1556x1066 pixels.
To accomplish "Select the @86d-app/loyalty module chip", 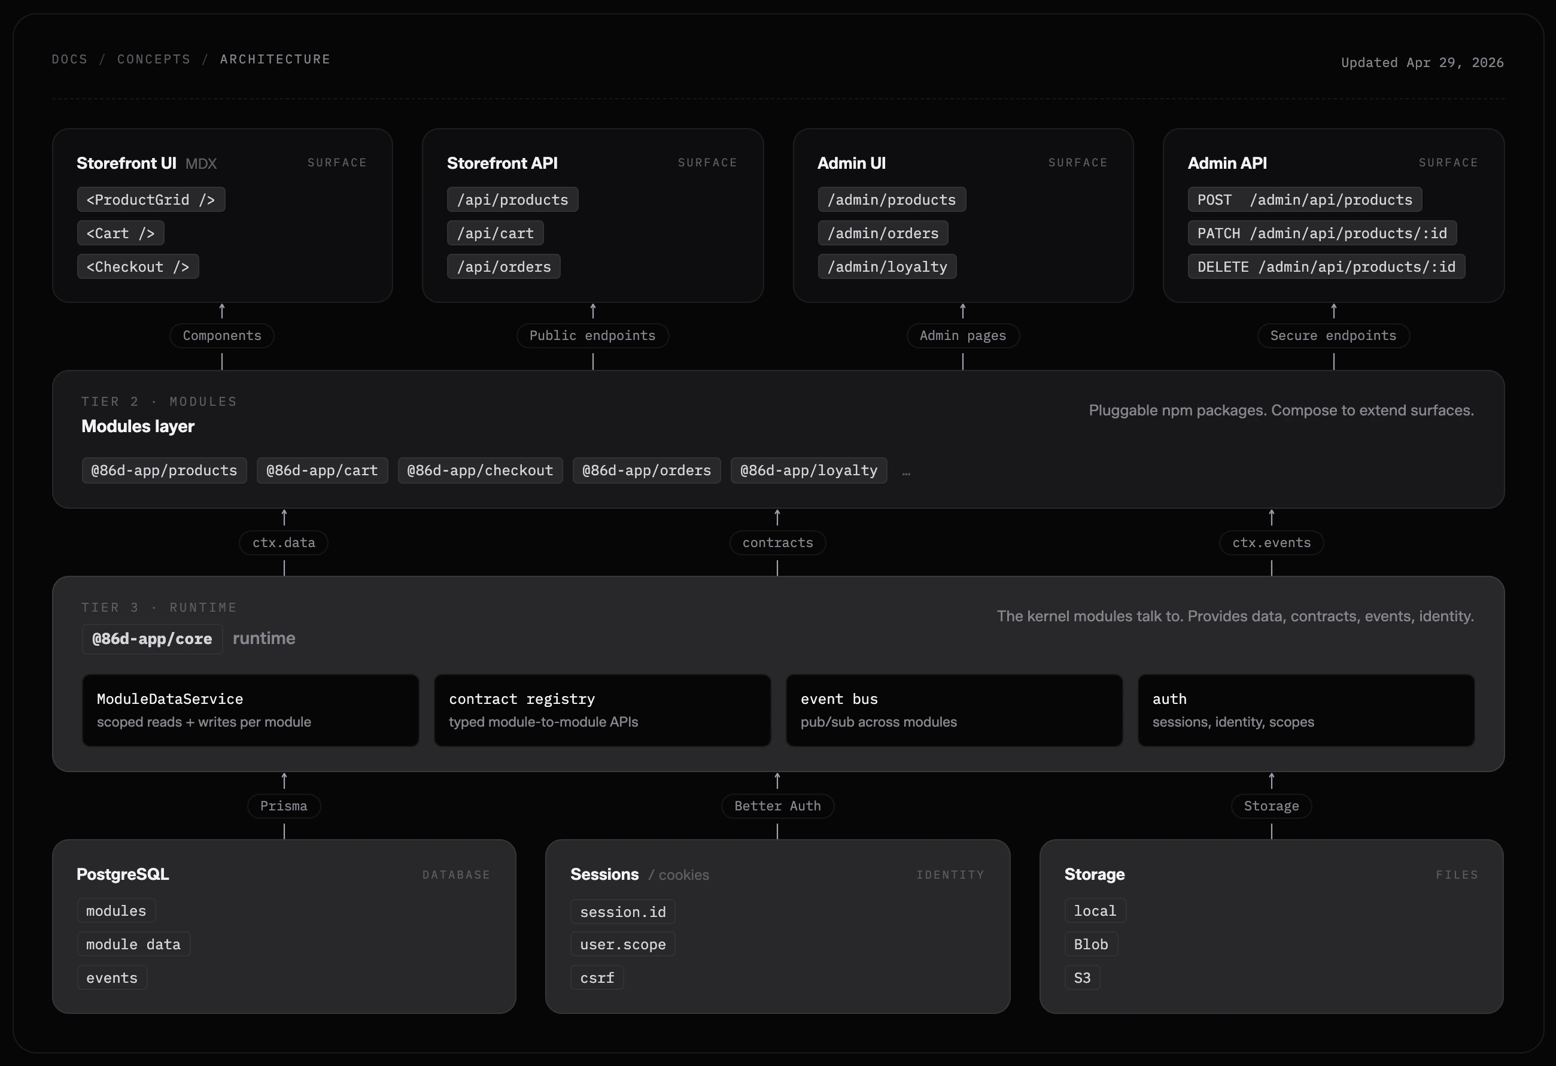I will (x=809, y=470).
